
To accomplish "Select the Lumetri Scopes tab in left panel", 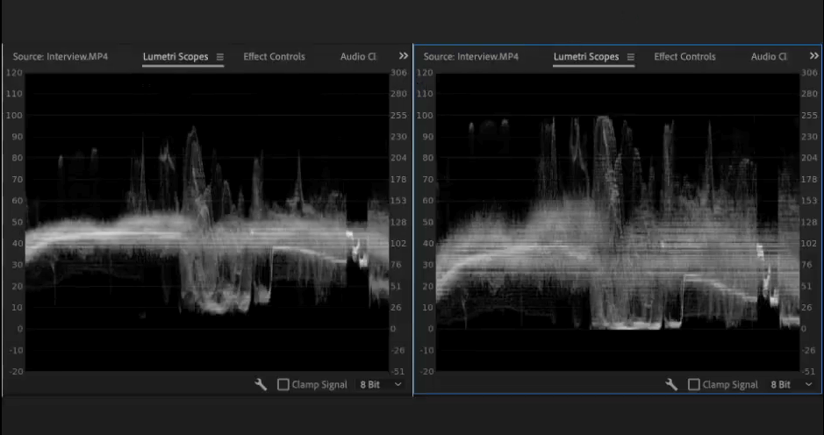I will coord(176,57).
